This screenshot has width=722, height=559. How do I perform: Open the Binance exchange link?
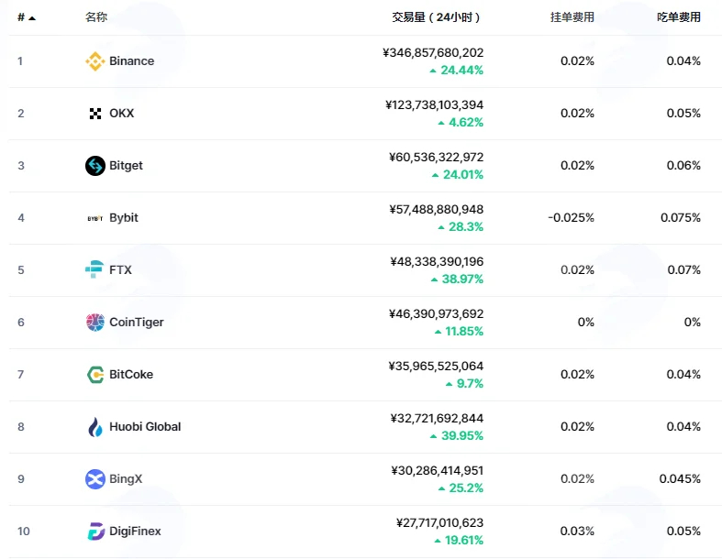tap(132, 61)
